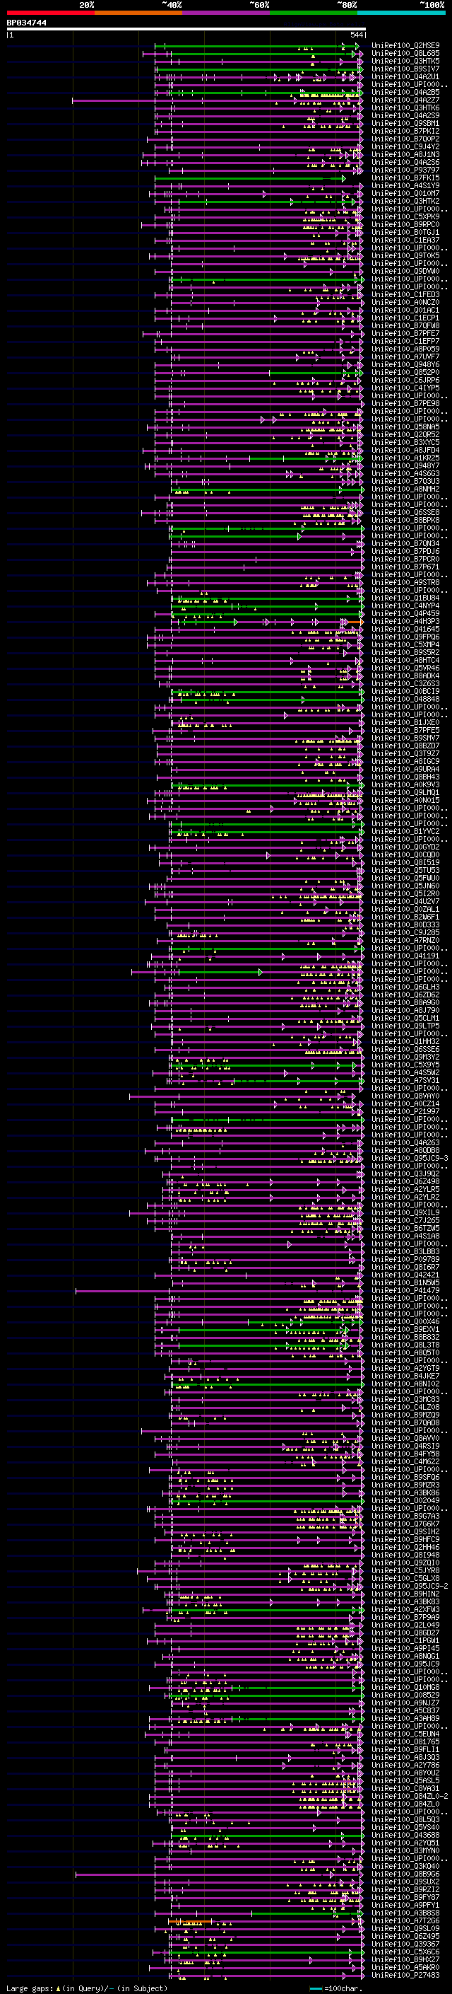Select hit label UniRef100_A4S1Y9
This screenshot has height=1994, width=452.
[405, 186]
